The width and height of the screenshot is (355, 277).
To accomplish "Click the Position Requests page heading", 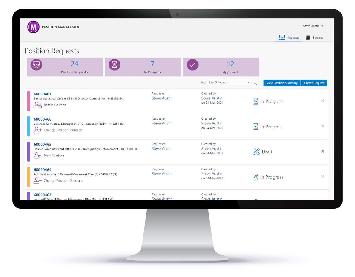I will tap(52, 51).
